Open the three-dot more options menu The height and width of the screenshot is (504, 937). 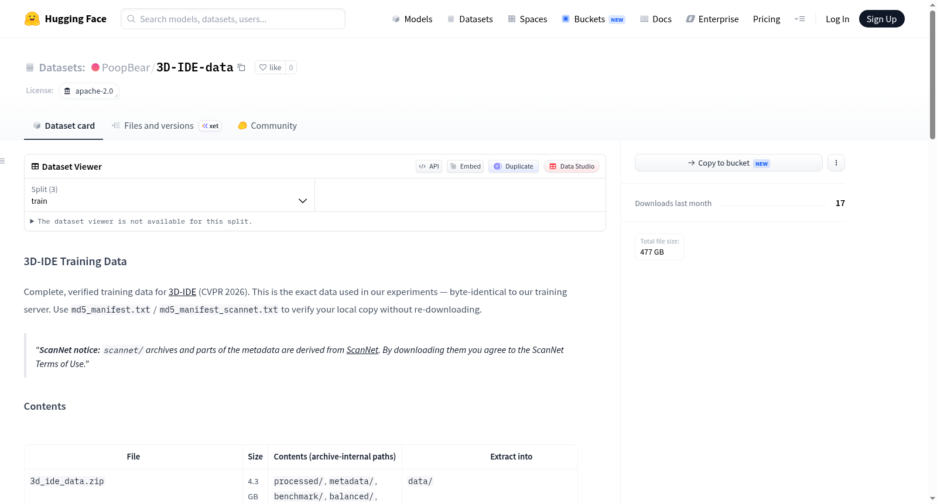pyautogui.click(x=836, y=163)
